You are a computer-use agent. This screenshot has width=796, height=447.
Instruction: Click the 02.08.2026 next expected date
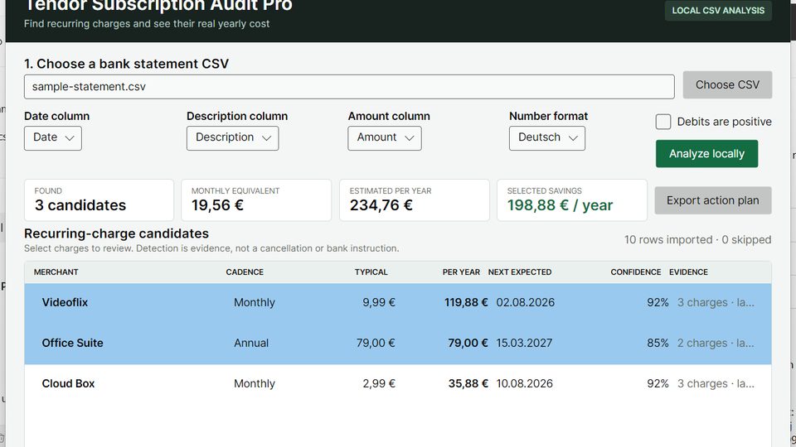(526, 303)
